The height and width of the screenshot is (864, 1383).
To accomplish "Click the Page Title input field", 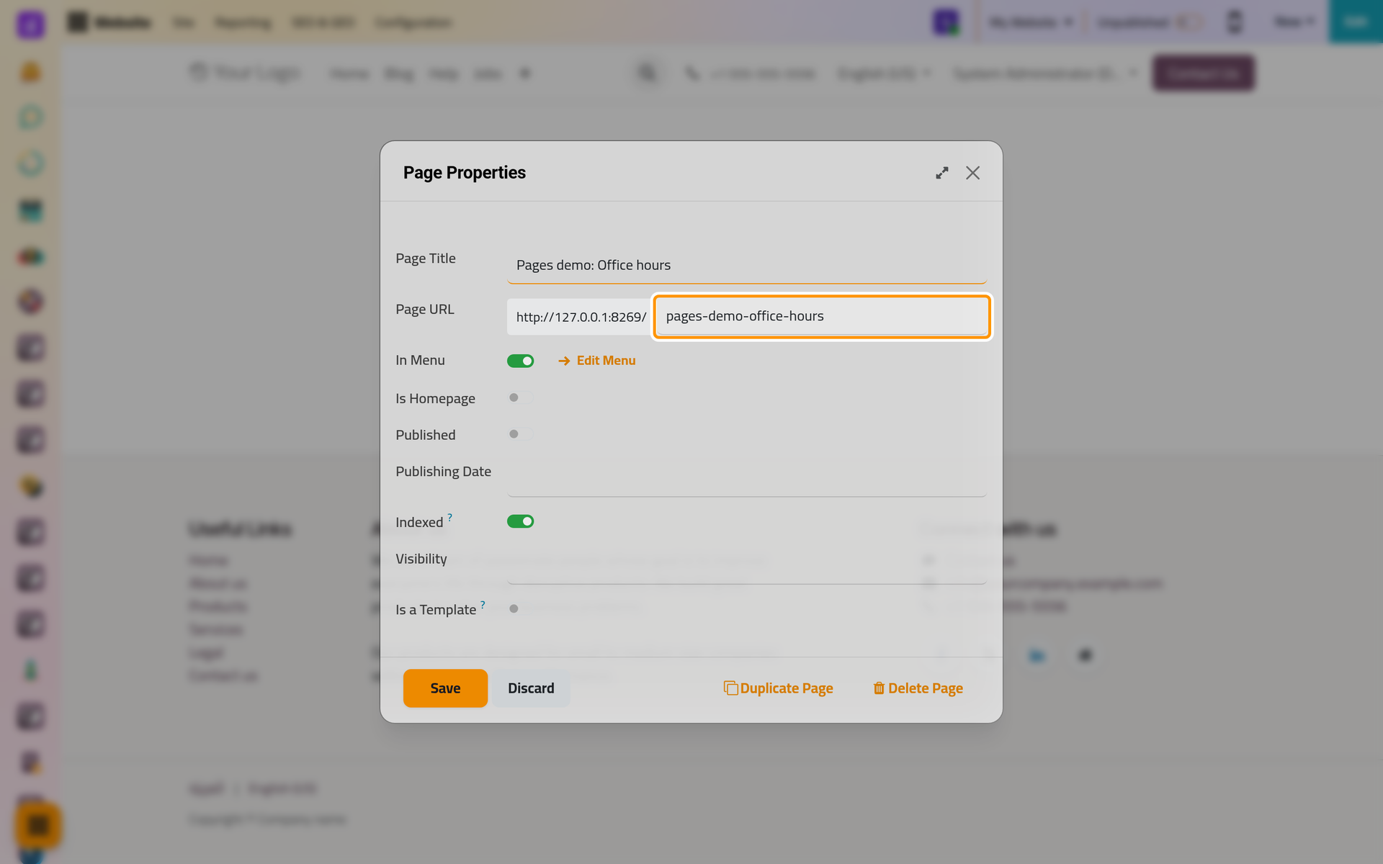I will coord(747,265).
